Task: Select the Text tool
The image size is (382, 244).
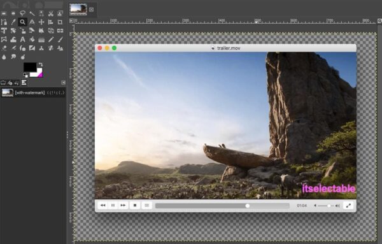Action: [x=22, y=39]
